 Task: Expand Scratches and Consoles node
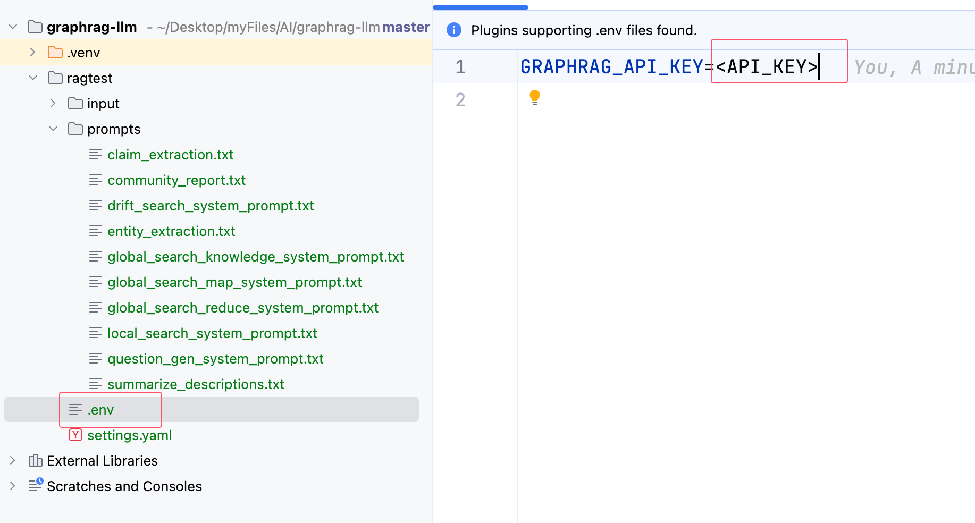pos(13,486)
